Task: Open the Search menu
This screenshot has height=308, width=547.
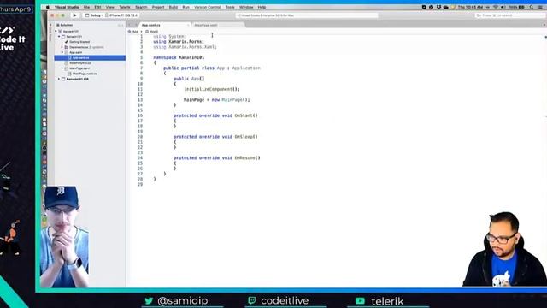Action: coord(141,7)
